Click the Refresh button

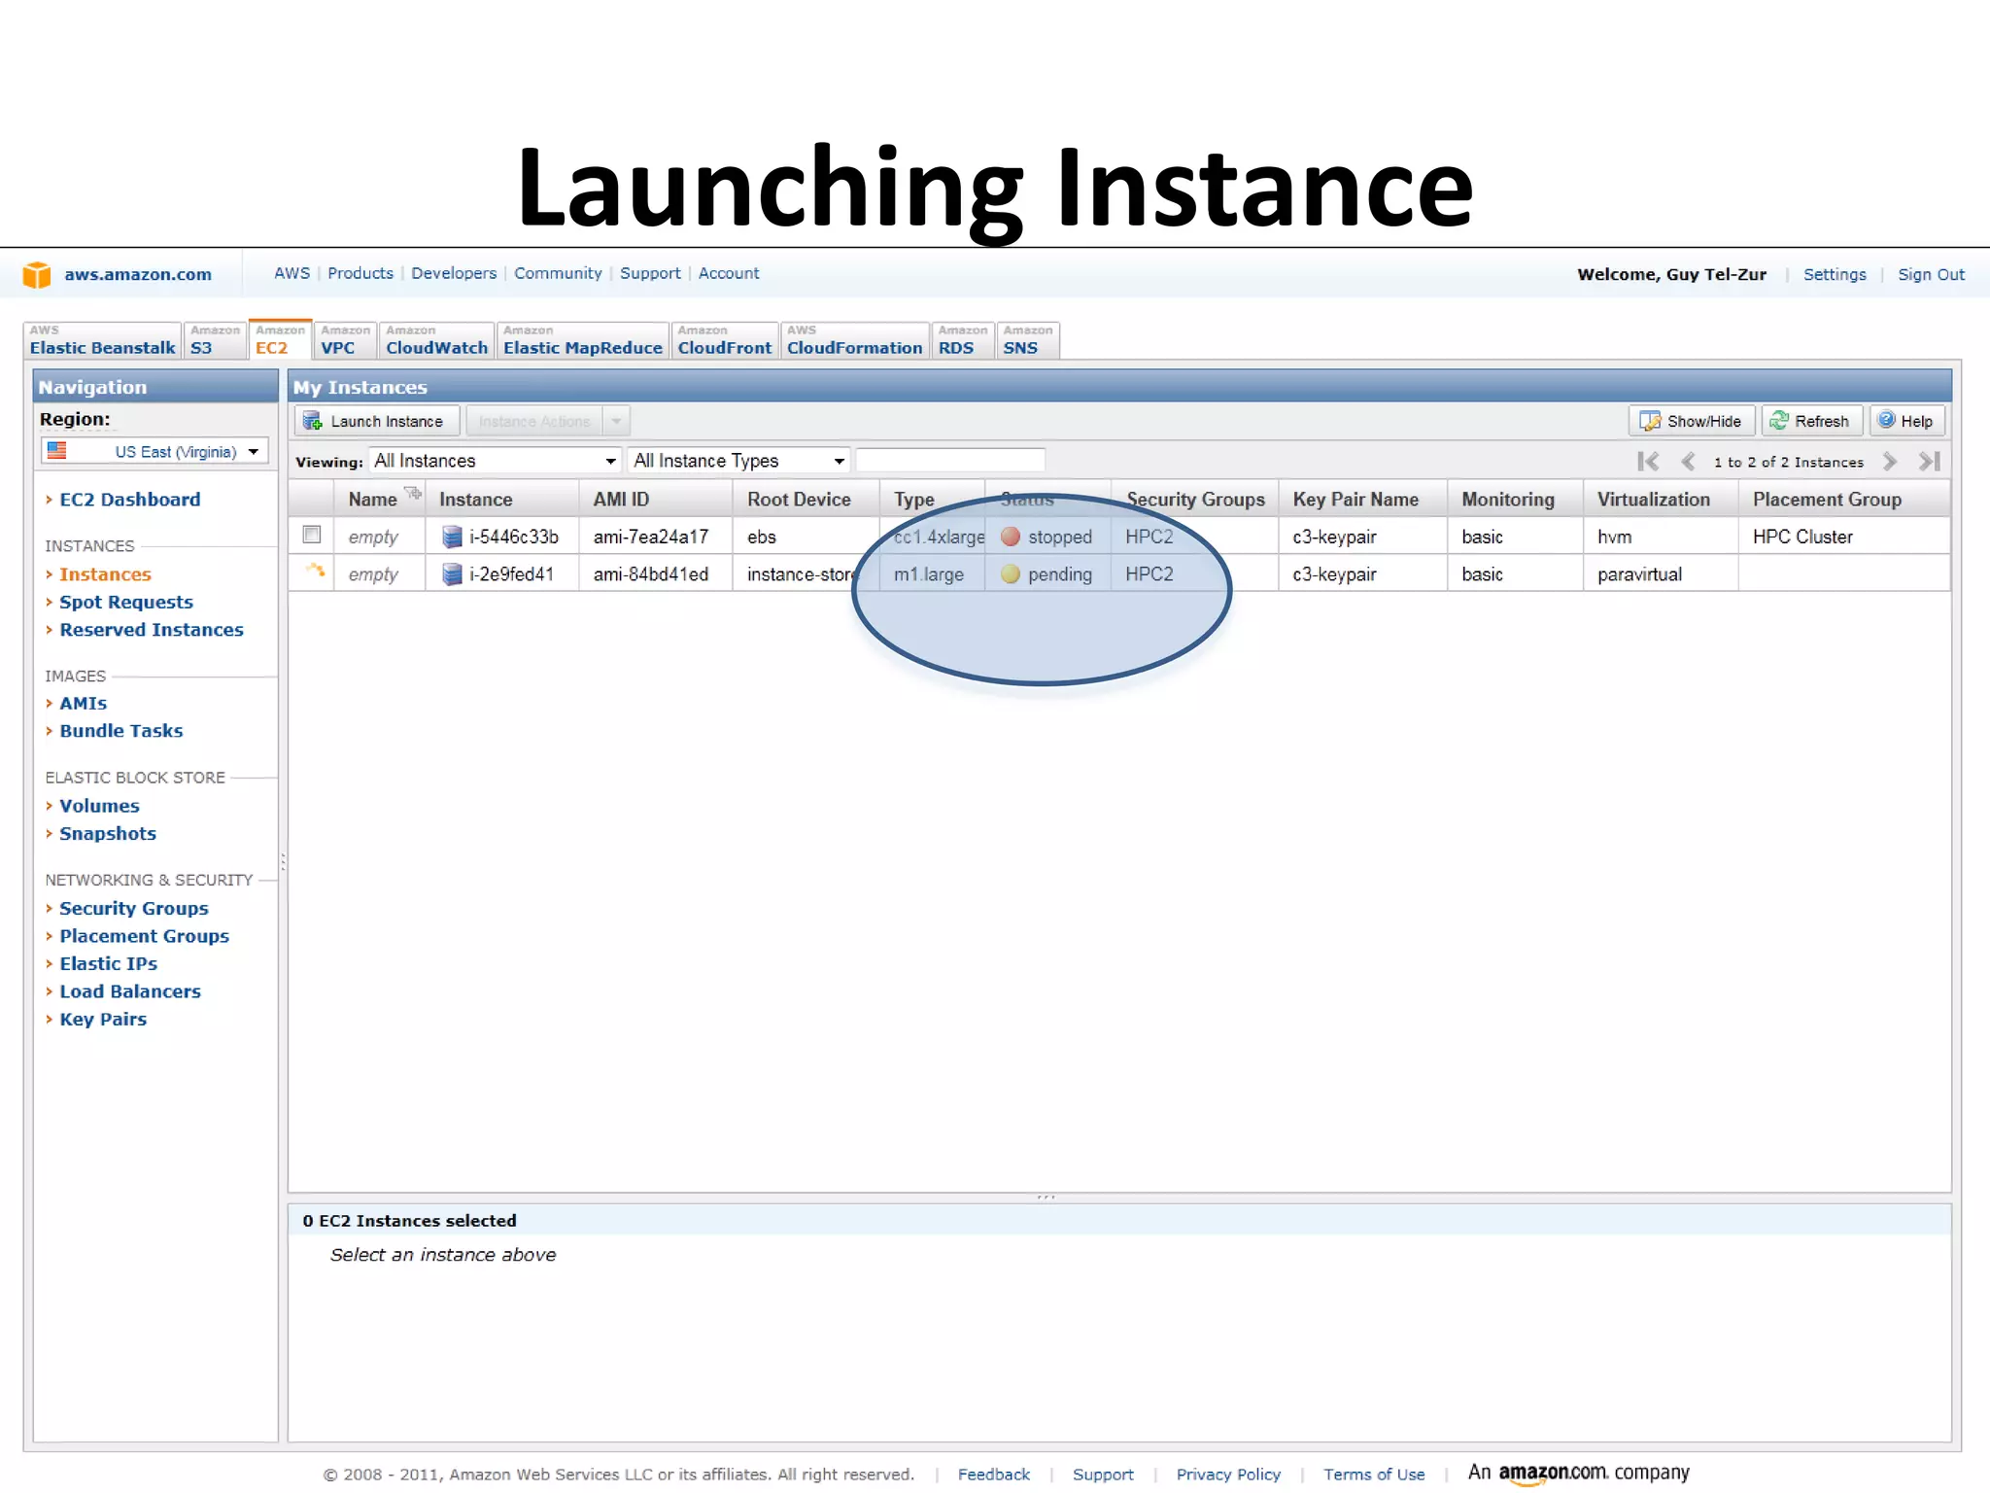(x=1811, y=421)
